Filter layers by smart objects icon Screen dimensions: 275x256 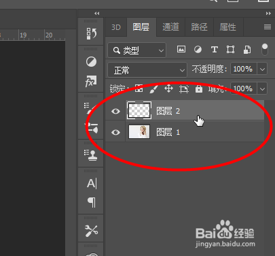tap(247, 50)
